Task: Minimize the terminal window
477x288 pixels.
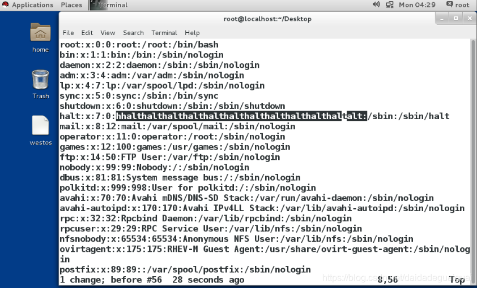Action: [x=442, y=19]
